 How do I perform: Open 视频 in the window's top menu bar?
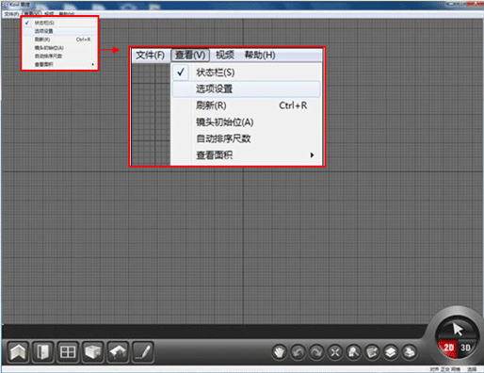click(49, 14)
